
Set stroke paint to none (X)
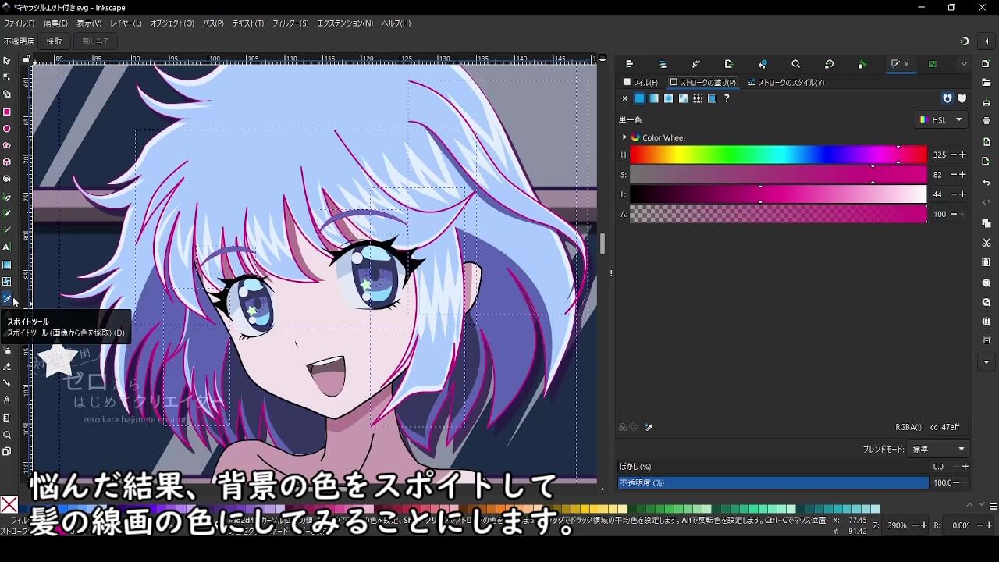click(624, 98)
